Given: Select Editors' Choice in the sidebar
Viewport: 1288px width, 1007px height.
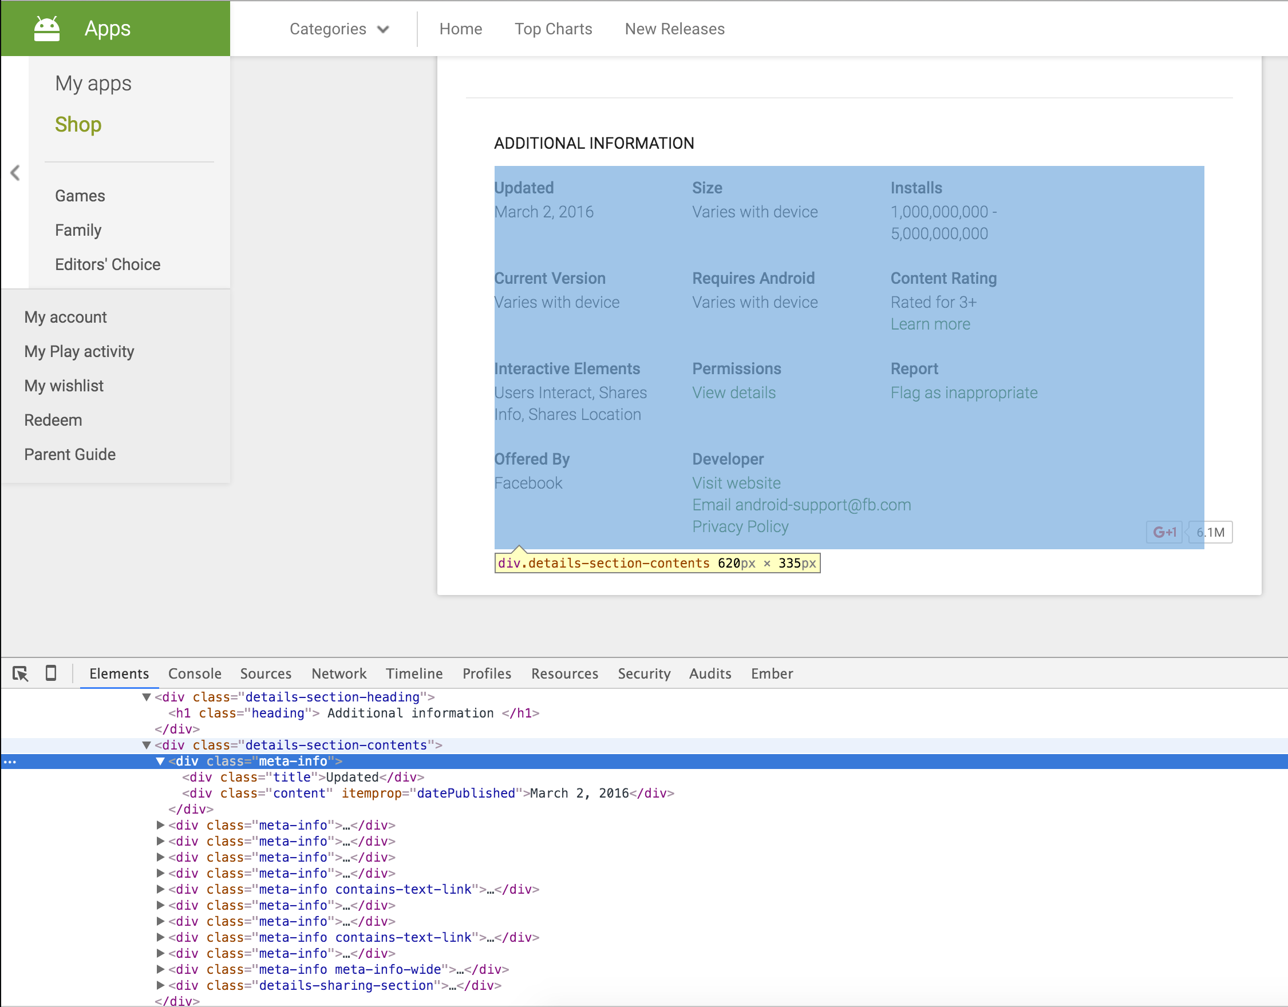Looking at the screenshot, I should 108,264.
